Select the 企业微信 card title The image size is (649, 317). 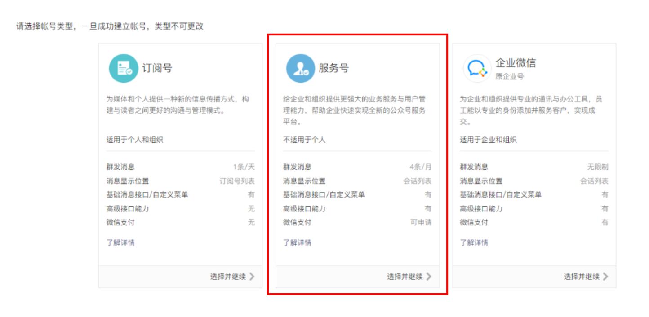[x=516, y=63]
